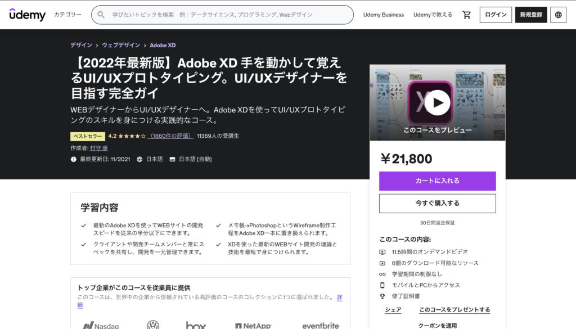The height and width of the screenshot is (329, 576).
Task: Open Udemy Business link
Action: [384, 15]
